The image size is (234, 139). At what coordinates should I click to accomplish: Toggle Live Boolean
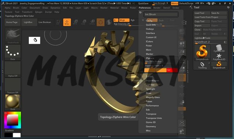point(45,22)
